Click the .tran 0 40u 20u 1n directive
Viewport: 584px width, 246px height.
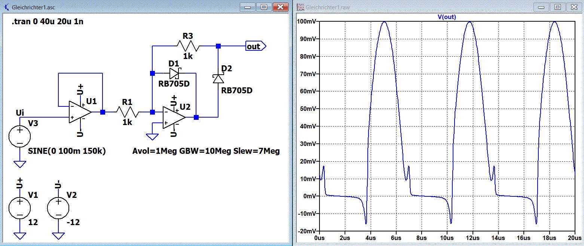[x=48, y=22]
